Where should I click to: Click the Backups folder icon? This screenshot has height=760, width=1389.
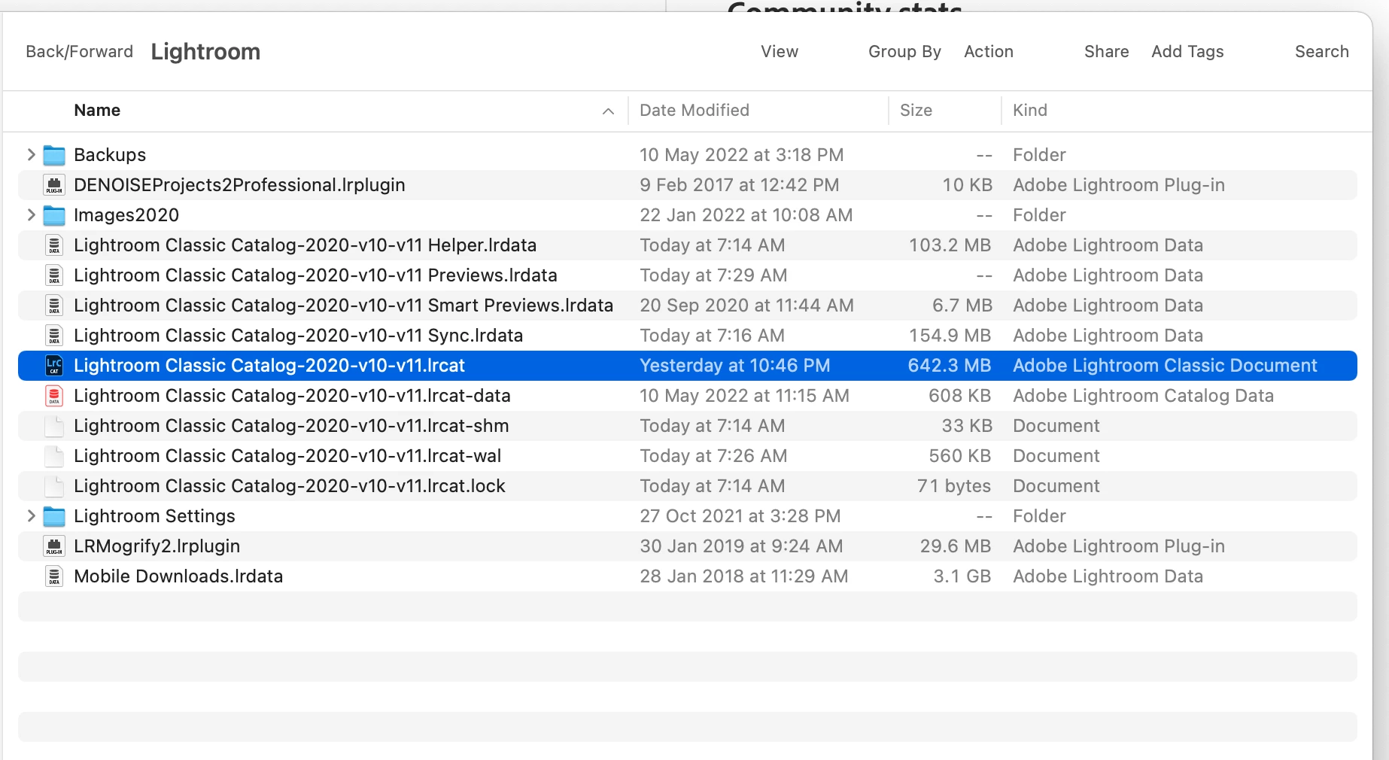pyautogui.click(x=54, y=155)
